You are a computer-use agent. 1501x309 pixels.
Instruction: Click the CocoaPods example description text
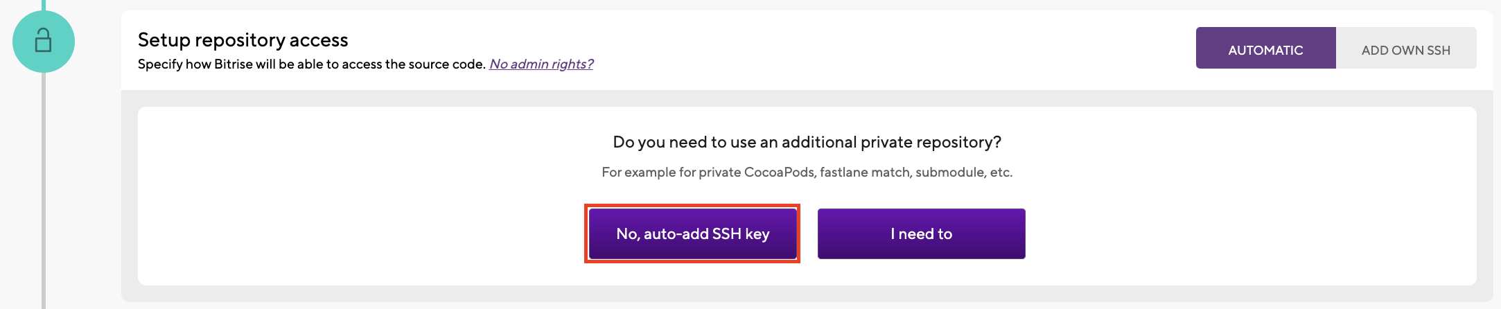click(x=807, y=172)
